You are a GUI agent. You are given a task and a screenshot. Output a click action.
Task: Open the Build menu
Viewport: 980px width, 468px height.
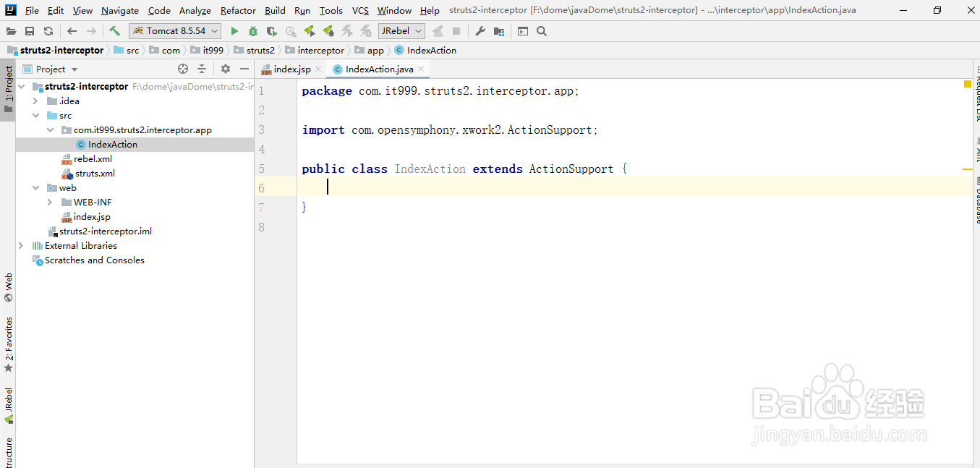coord(275,11)
